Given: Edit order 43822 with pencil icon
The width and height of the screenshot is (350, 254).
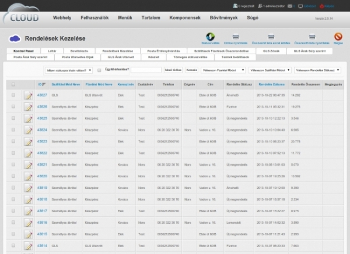Looking at the screenshot, I should point(28,153).
